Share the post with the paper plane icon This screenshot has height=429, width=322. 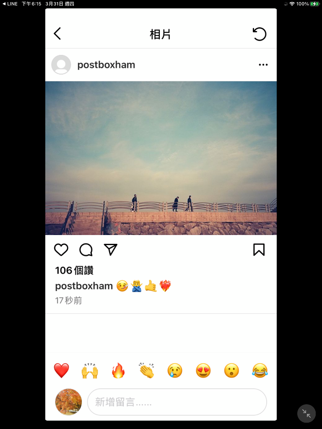coord(111,250)
